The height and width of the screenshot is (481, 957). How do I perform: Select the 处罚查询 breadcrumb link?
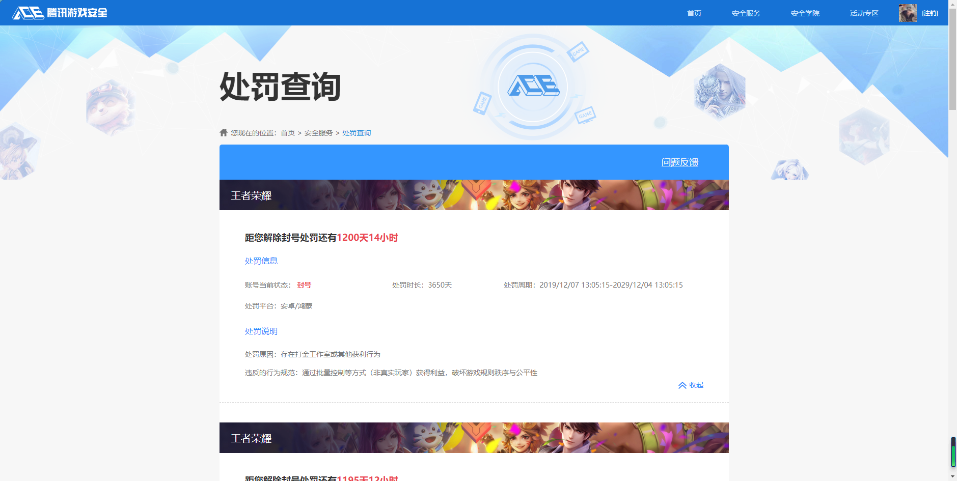(357, 133)
